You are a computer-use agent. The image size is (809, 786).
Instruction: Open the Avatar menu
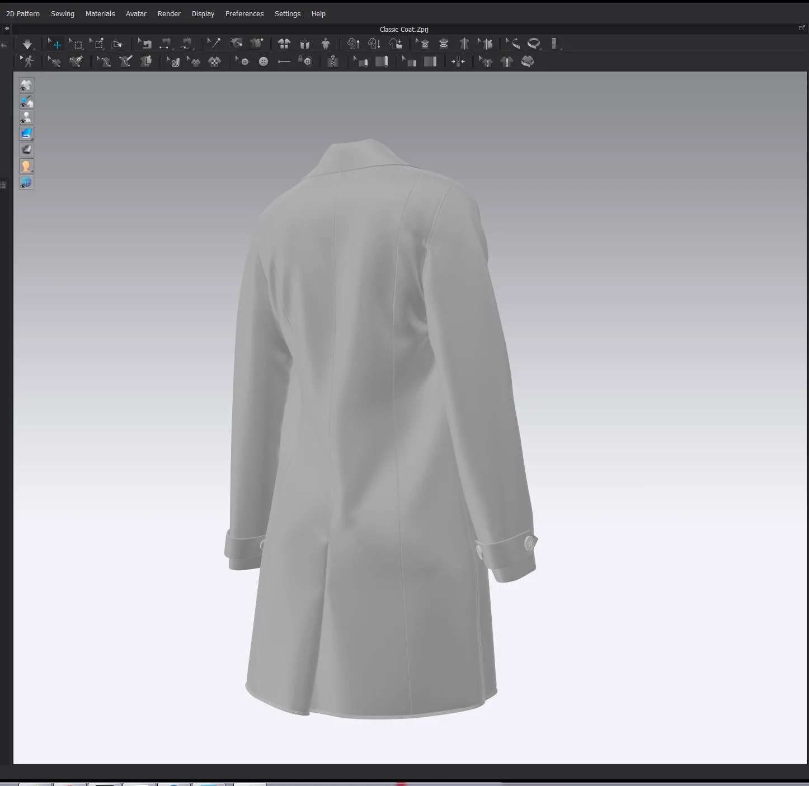(x=136, y=13)
